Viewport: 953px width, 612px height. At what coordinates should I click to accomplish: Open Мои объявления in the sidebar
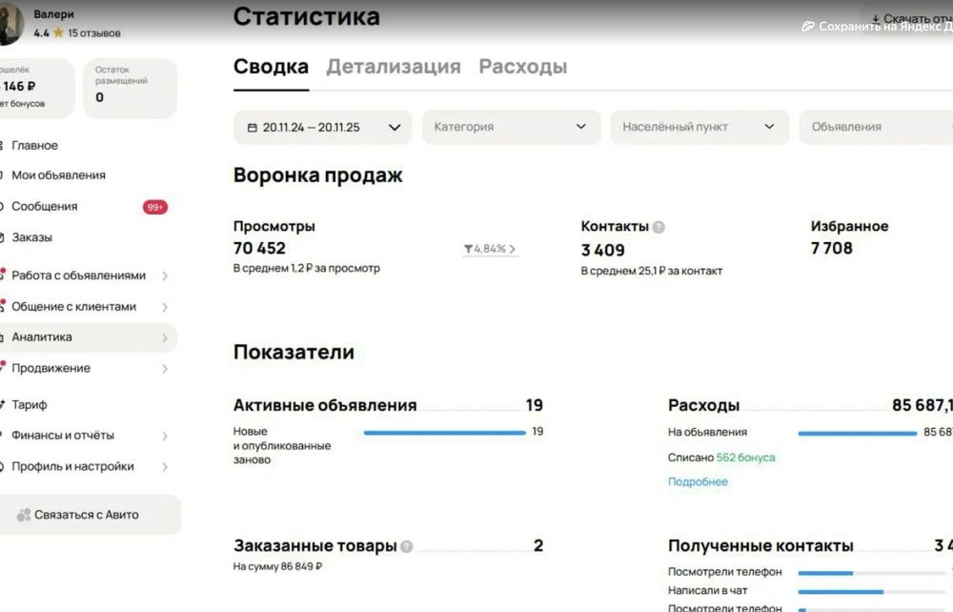click(x=58, y=175)
